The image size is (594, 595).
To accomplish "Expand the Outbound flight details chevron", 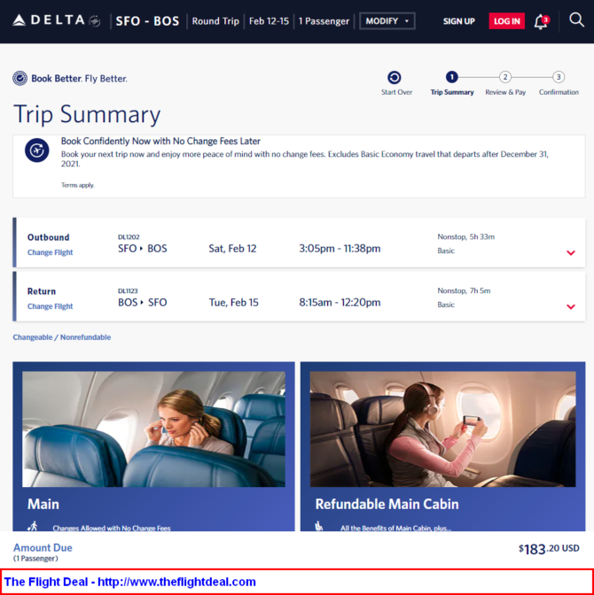I will 571,252.
